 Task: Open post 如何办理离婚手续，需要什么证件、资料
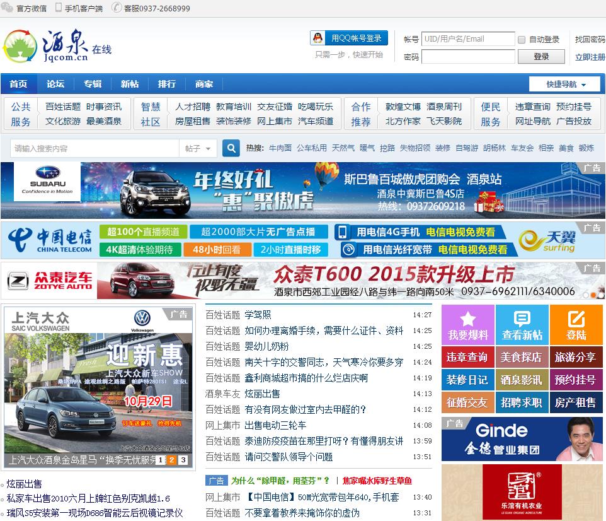[x=324, y=331]
